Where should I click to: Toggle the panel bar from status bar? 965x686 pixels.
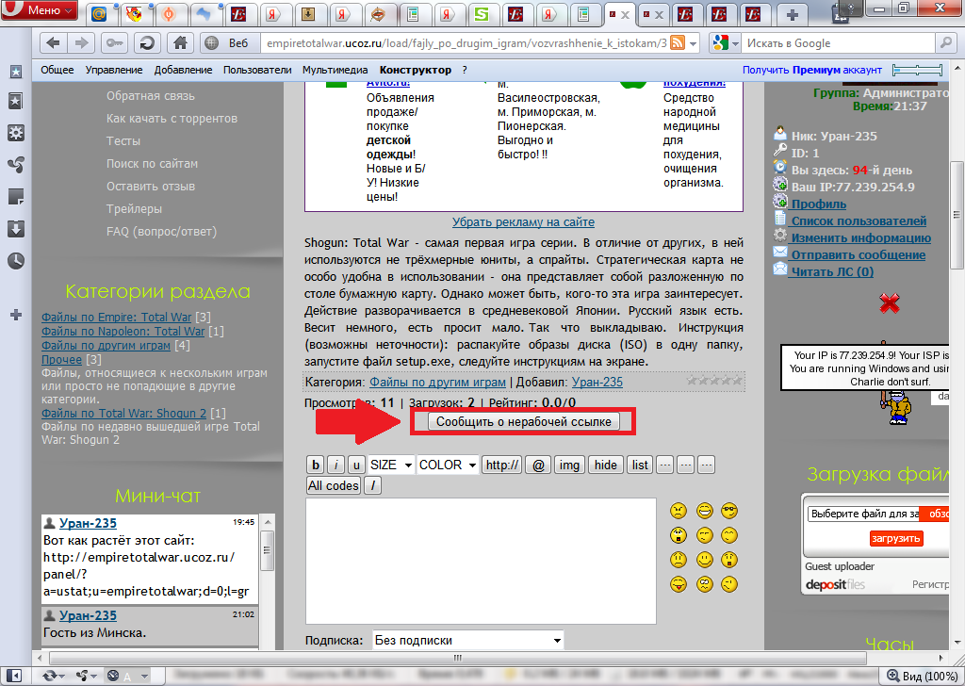[13, 676]
